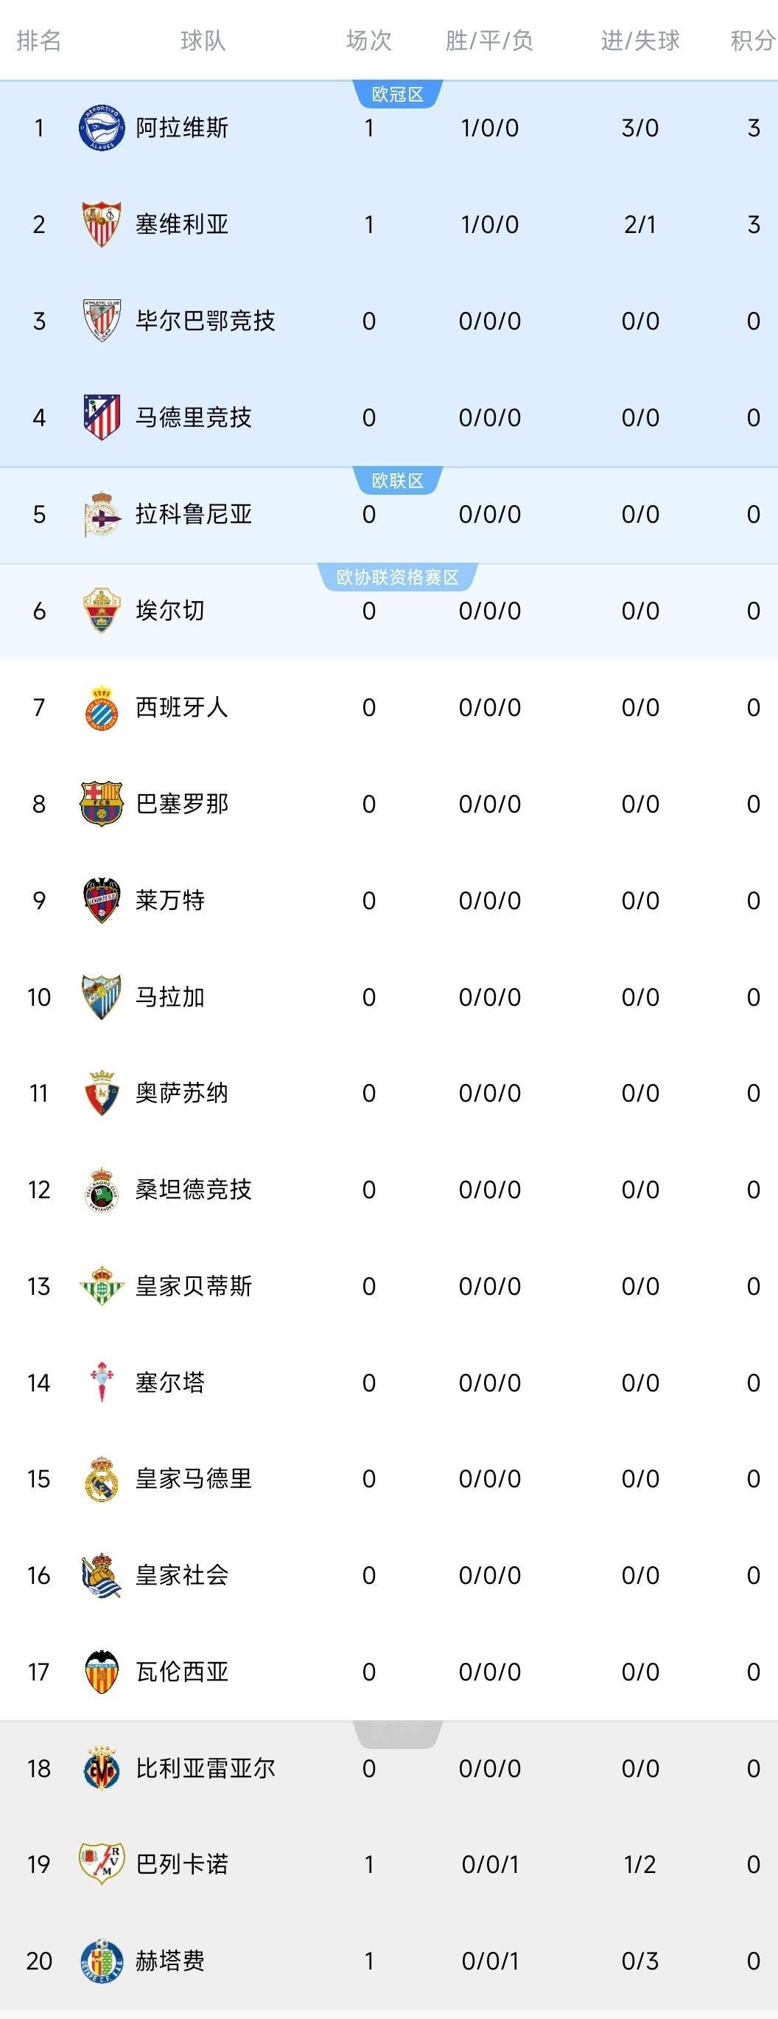Click the 欧联区 zone label

pyautogui.click(x=398, y=481)
